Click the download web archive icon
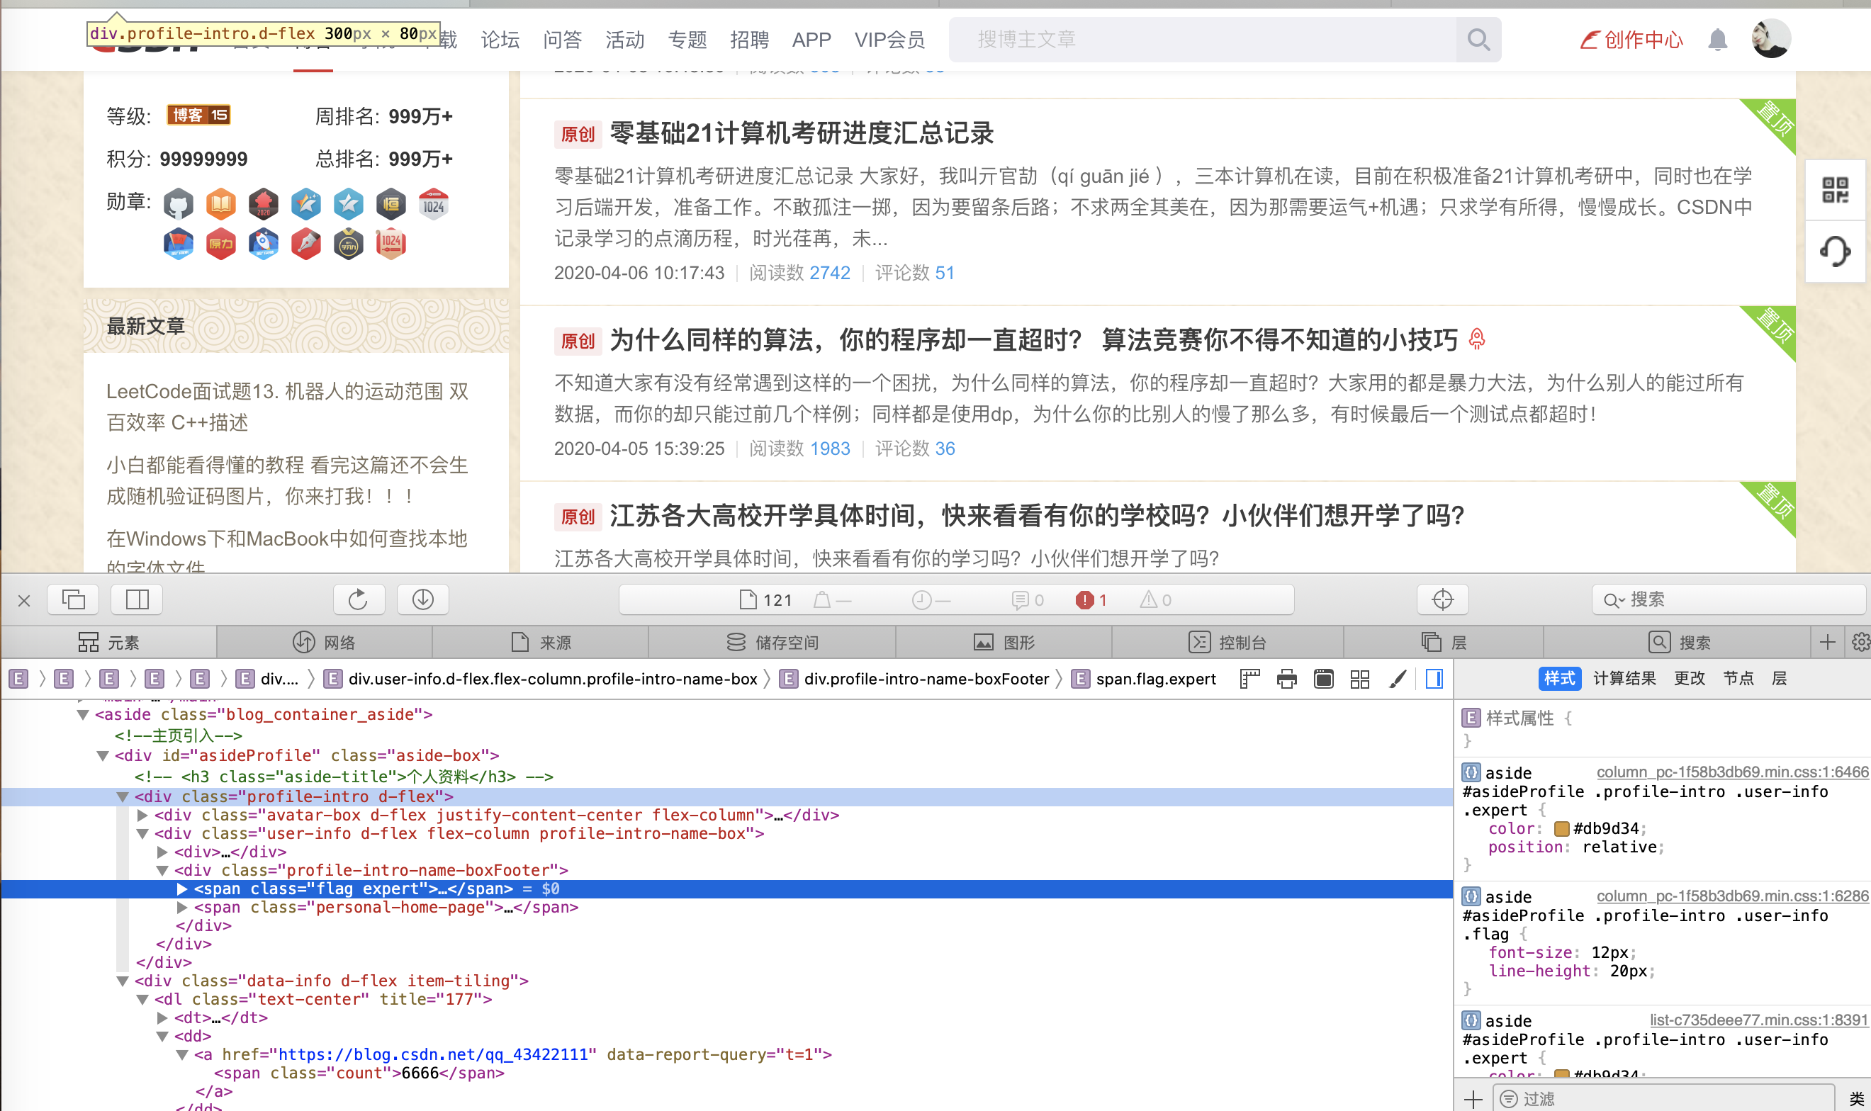The width and height of the screenshot is (1871, 1111). [x=423, y=599]
